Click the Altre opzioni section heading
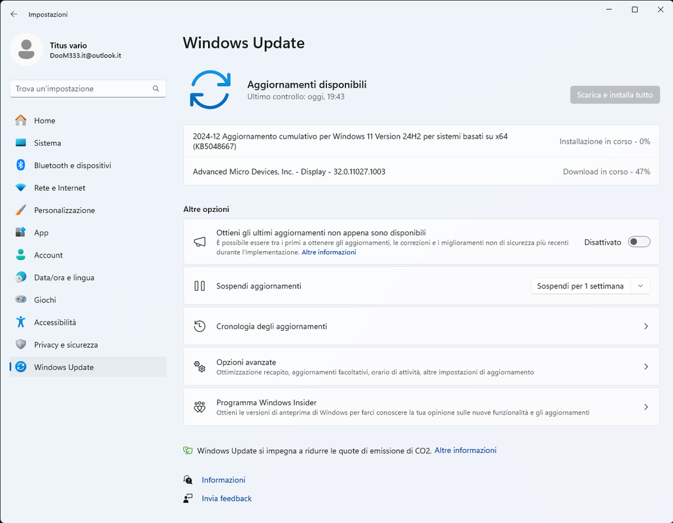This screenshot has width=673, height=523. (x=206, y=209)
